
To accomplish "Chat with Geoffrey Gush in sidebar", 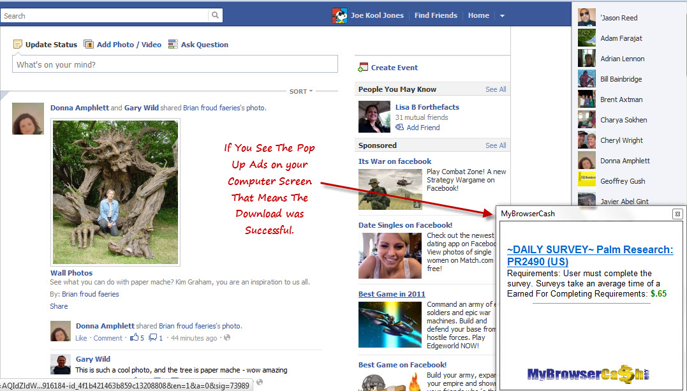I will pyautogui.click(x=622, y=181).
